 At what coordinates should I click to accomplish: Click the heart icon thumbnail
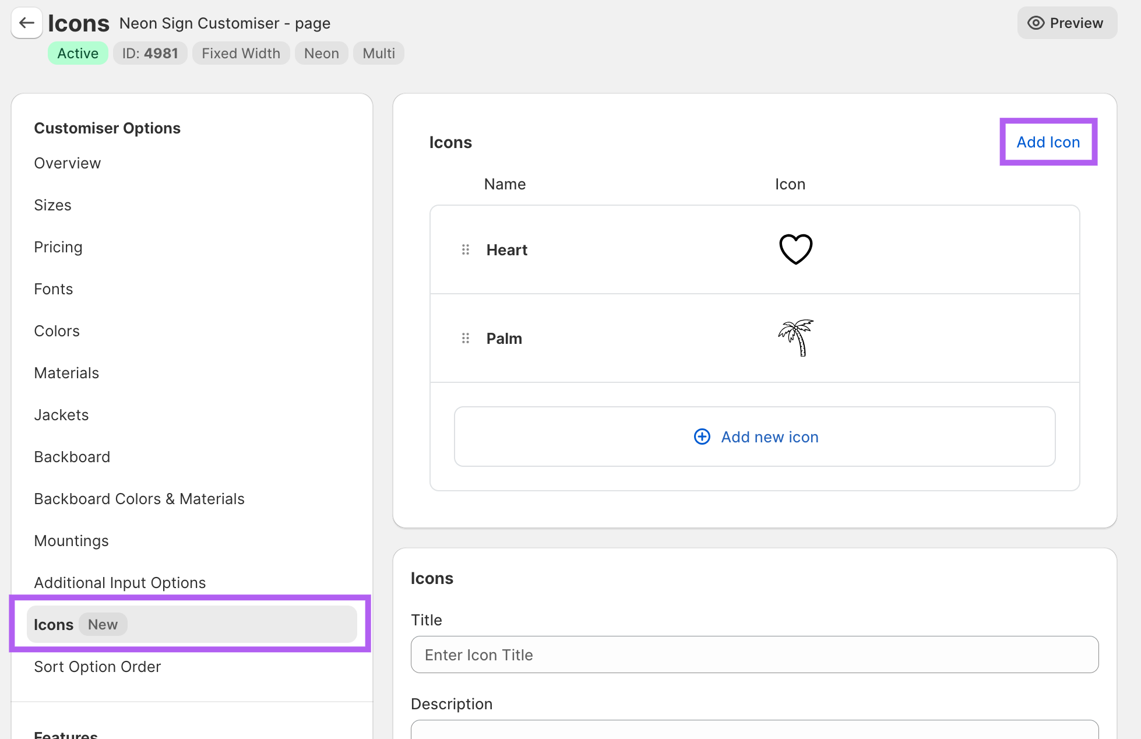tap(795, 249)
